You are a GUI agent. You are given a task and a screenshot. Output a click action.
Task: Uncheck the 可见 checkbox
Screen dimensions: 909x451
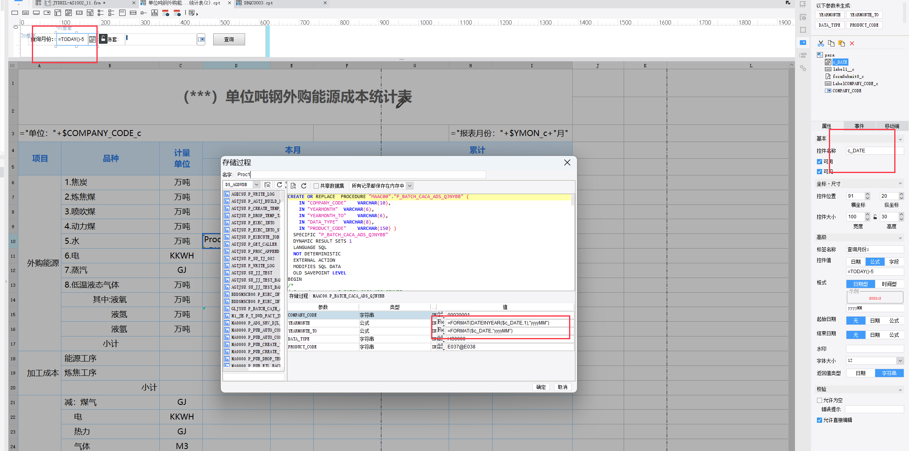819,172
